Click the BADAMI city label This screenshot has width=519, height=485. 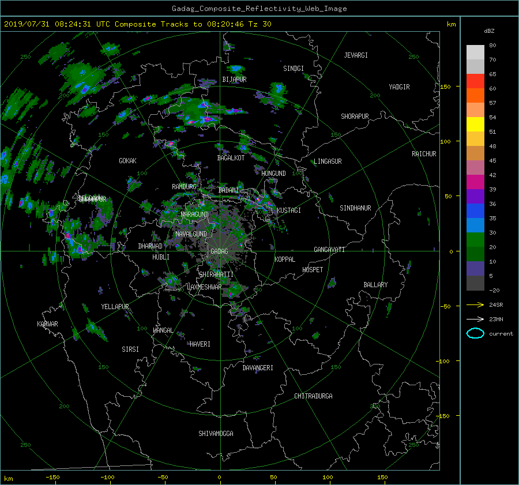[x=228, y=190]
